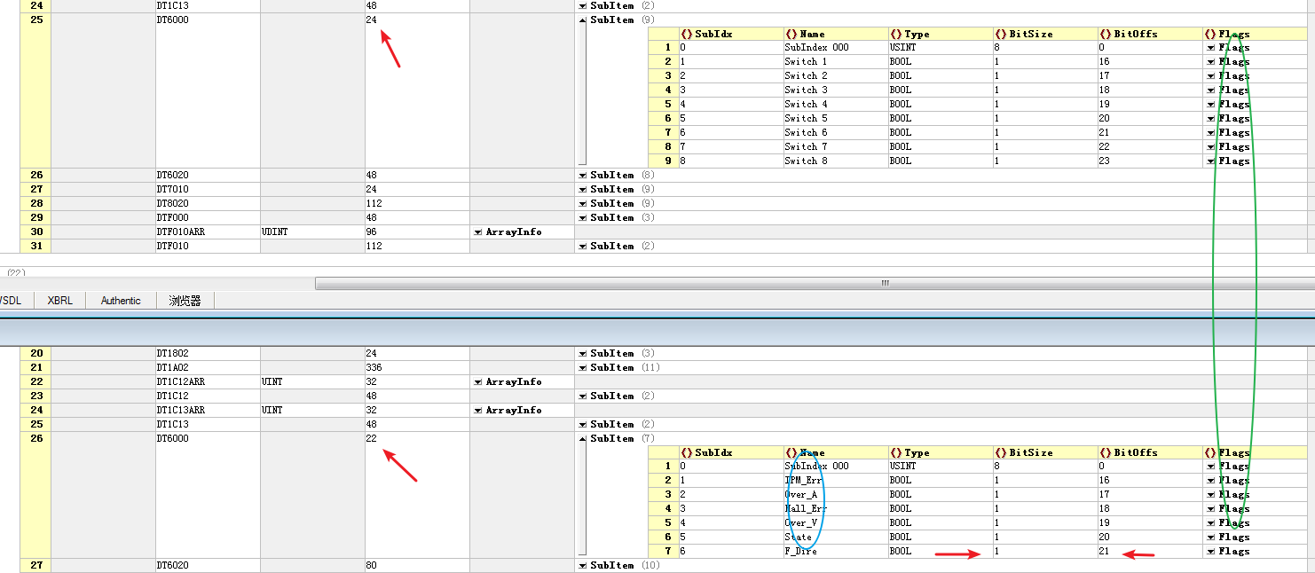Expand SubItem (9) of DT7010 row

(582, 190)
